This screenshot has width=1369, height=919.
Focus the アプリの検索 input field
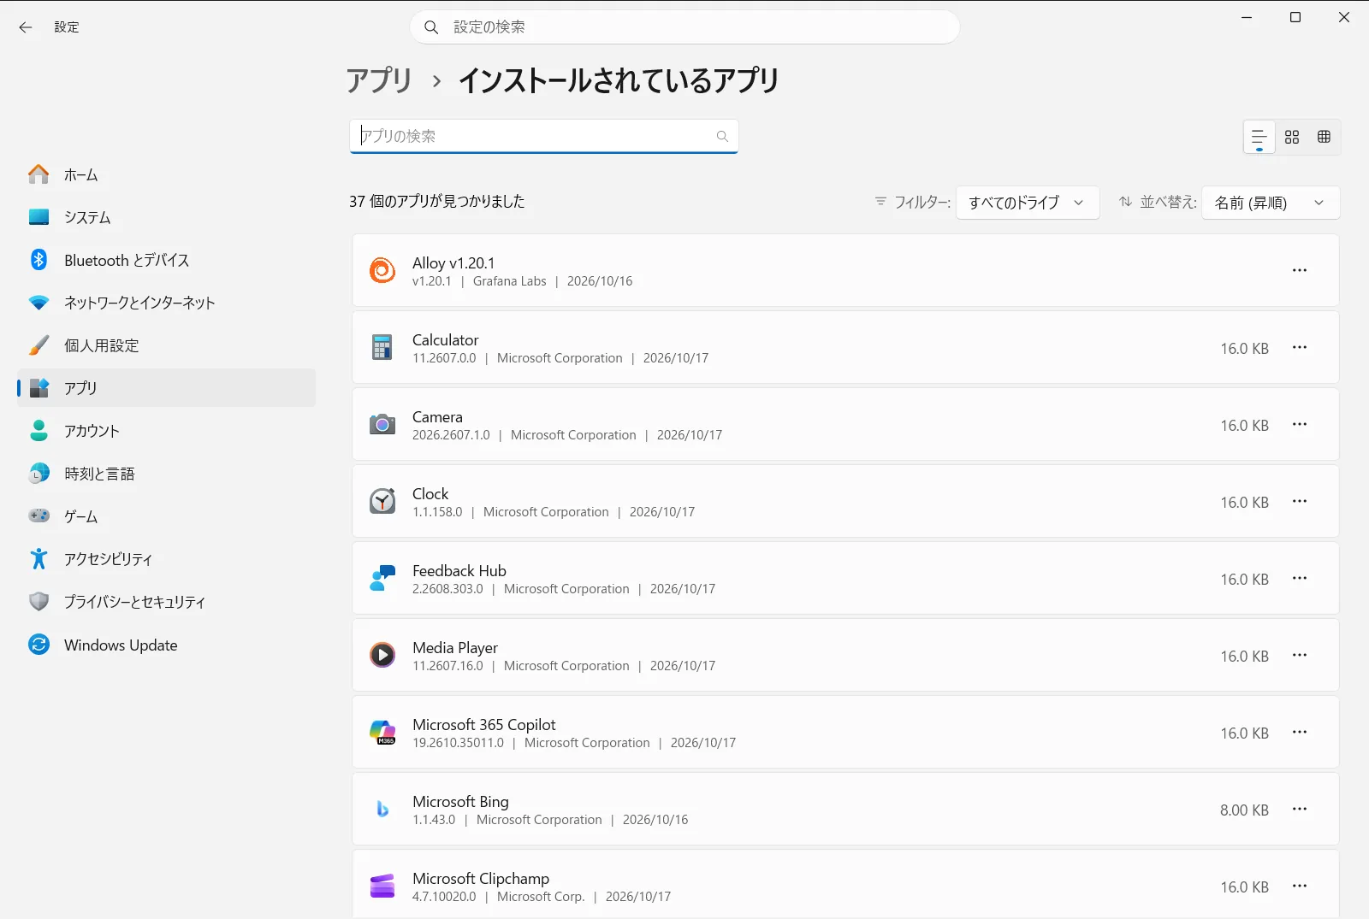pyautogui.click(x=543, y=136)
